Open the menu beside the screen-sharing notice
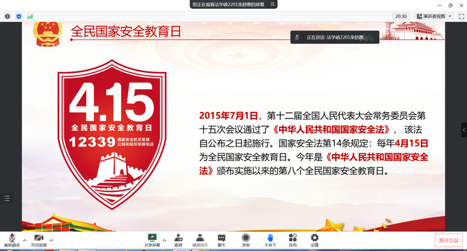 (x=273, y=4)
